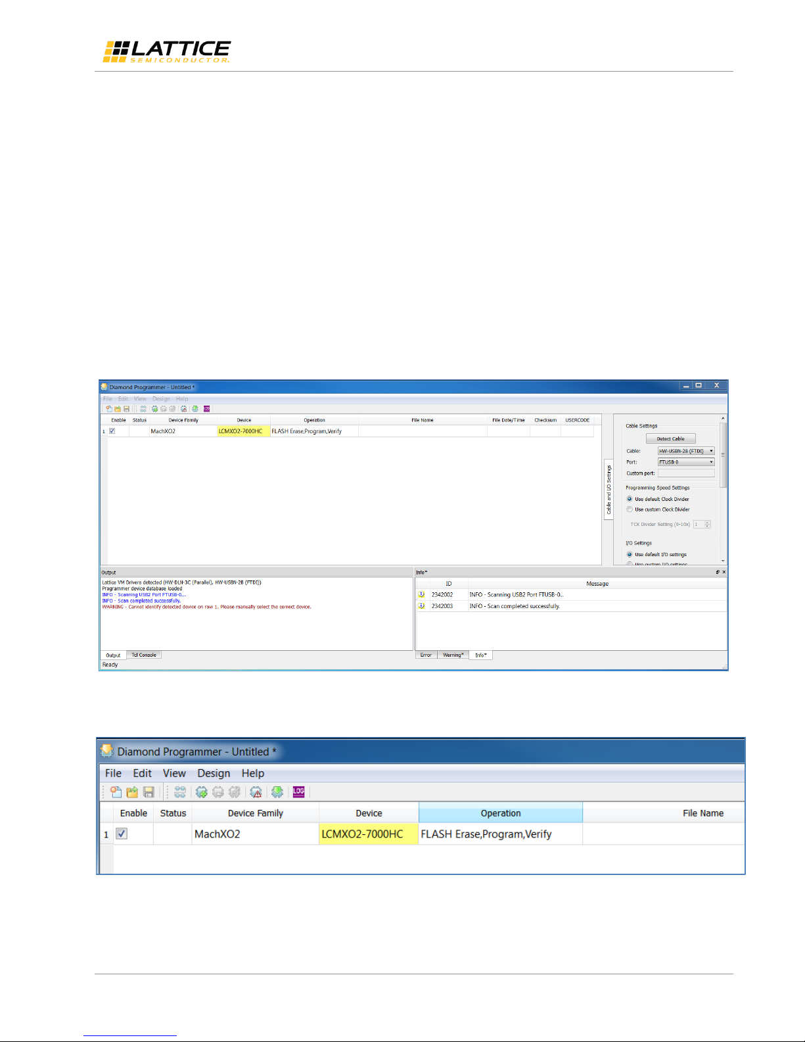Click the Operation column header in the enlarged view
The image size is (805, 1042).
click(x=501, y=813)
